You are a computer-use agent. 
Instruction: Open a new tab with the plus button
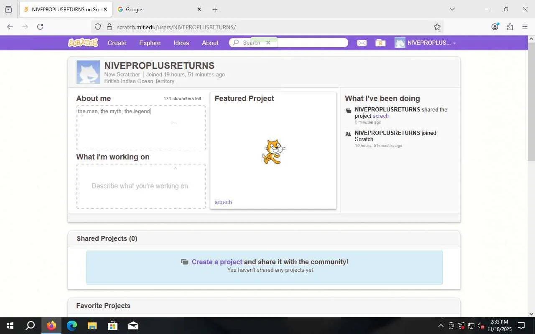click(x=215, y=9)
